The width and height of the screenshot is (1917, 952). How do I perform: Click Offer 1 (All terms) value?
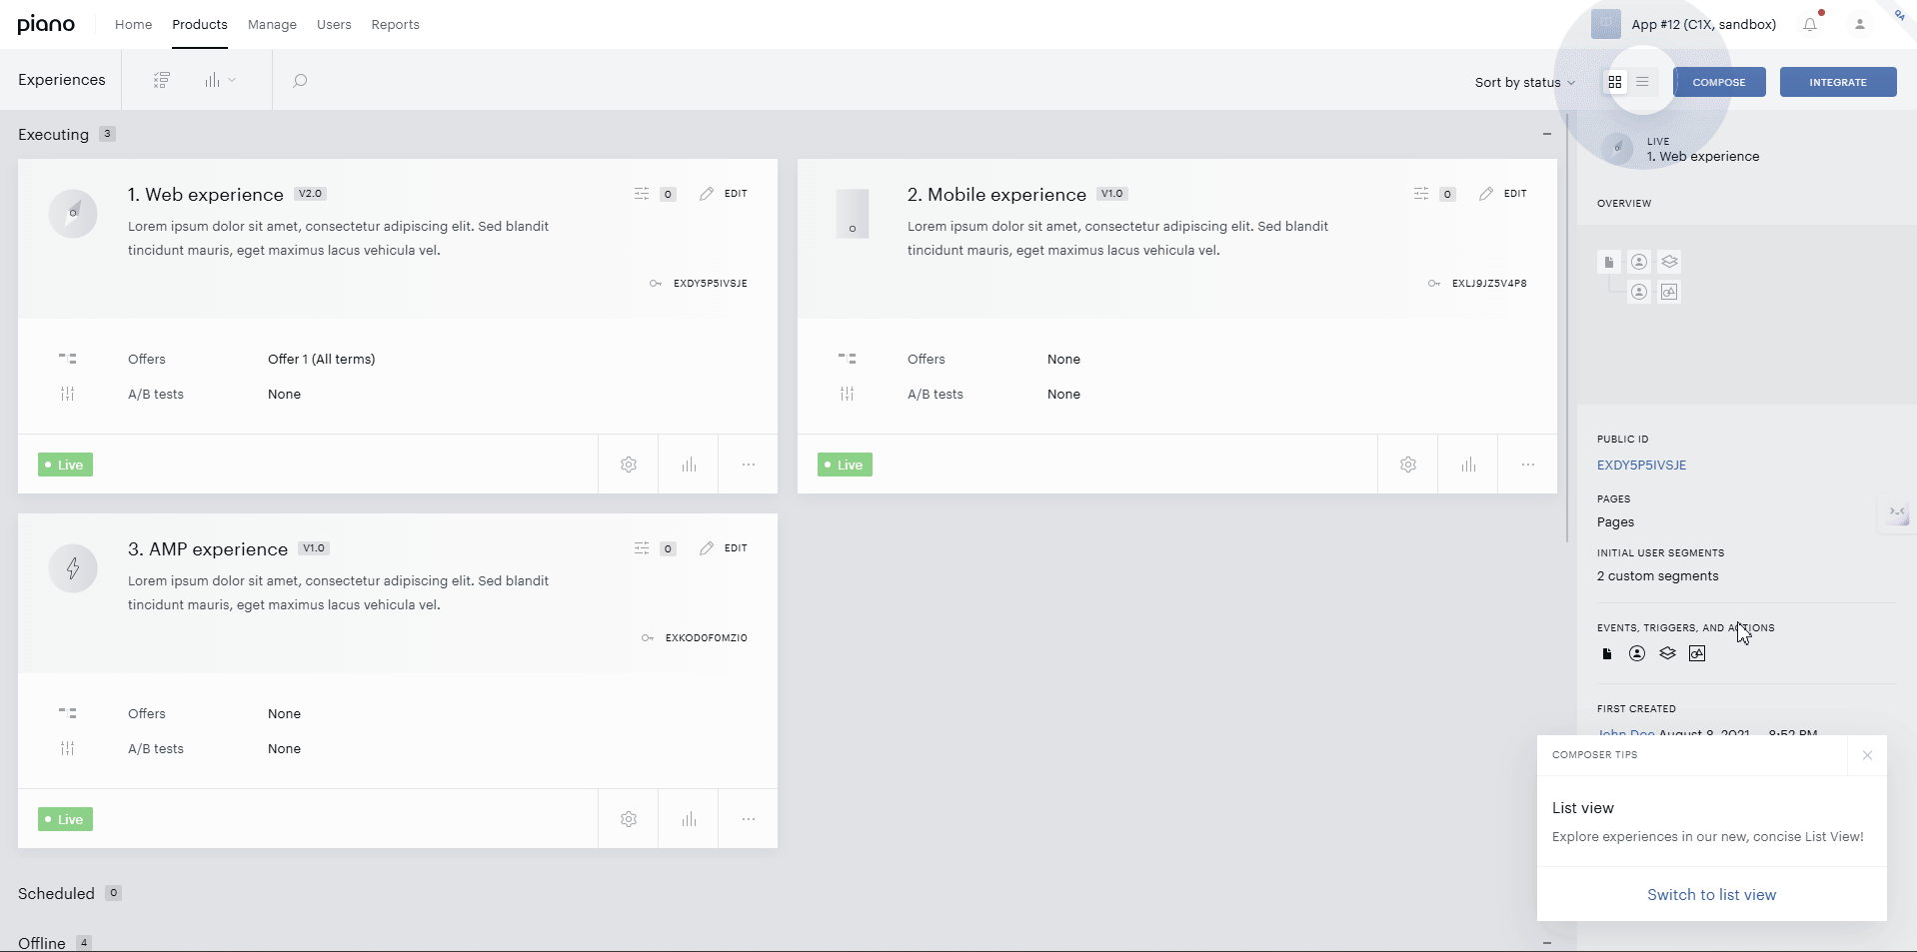322,360
